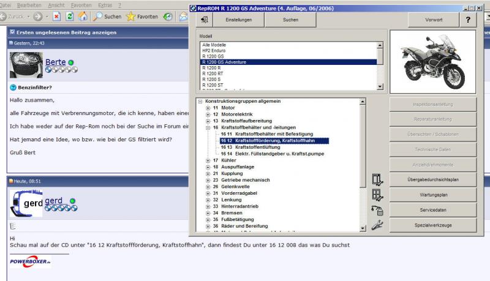This screenshot has height=281, width=490.
Task: Click browser Refresh icon
Action: [x=70, y=17]
